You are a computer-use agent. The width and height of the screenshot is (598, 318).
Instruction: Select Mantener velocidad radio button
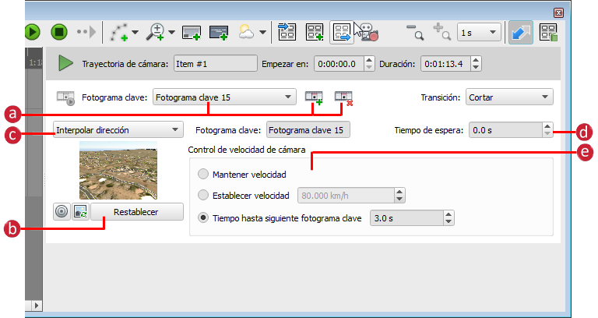pos(203,174)
